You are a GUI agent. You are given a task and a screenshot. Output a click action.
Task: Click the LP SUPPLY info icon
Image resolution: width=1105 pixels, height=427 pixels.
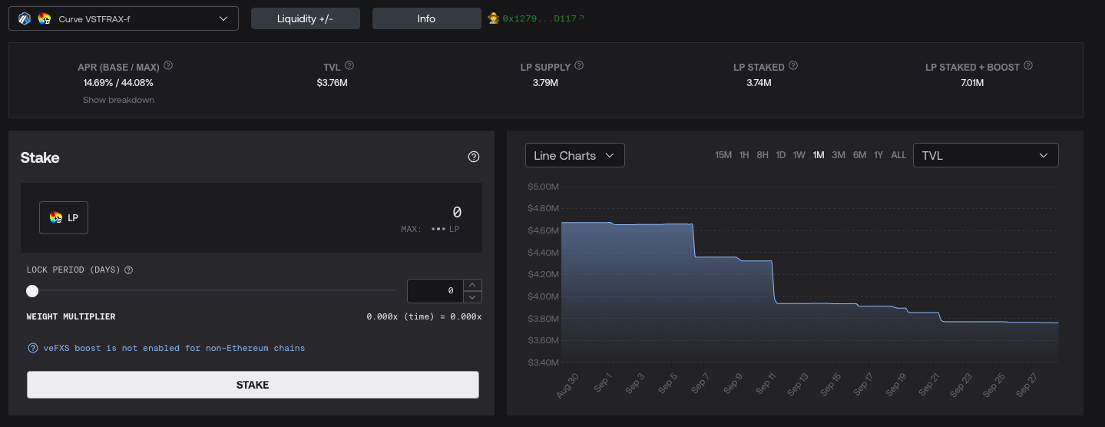tap(579, 66)
